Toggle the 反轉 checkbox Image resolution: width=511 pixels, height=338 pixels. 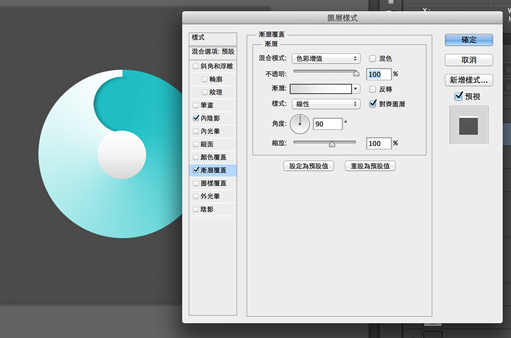pos(373,89)
